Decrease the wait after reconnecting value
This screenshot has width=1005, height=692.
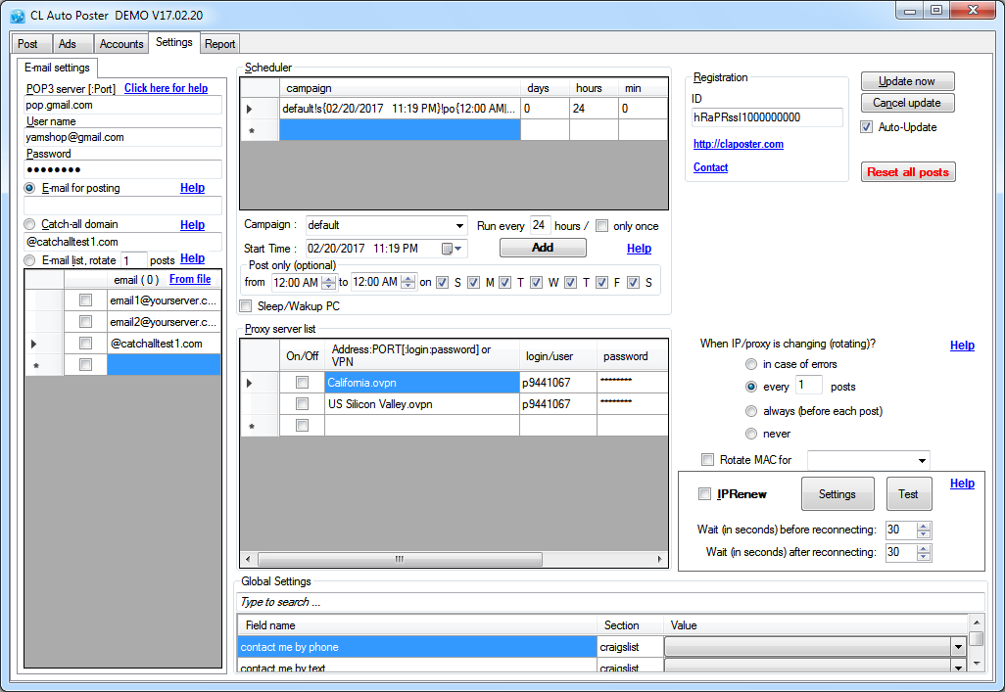click(923, 557)
